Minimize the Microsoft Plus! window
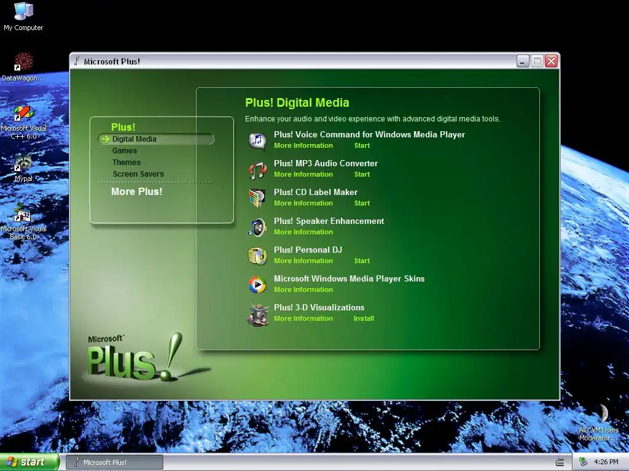The height and width of the screenshot is (471, 629). 523,61
